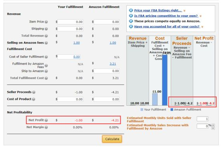Open Price your FBA listings right link

tap(158, 10)
